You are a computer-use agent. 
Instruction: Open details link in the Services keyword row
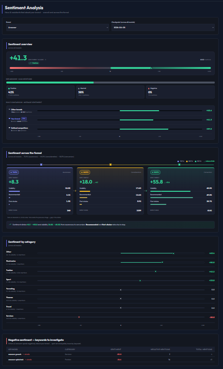(26, 354)
